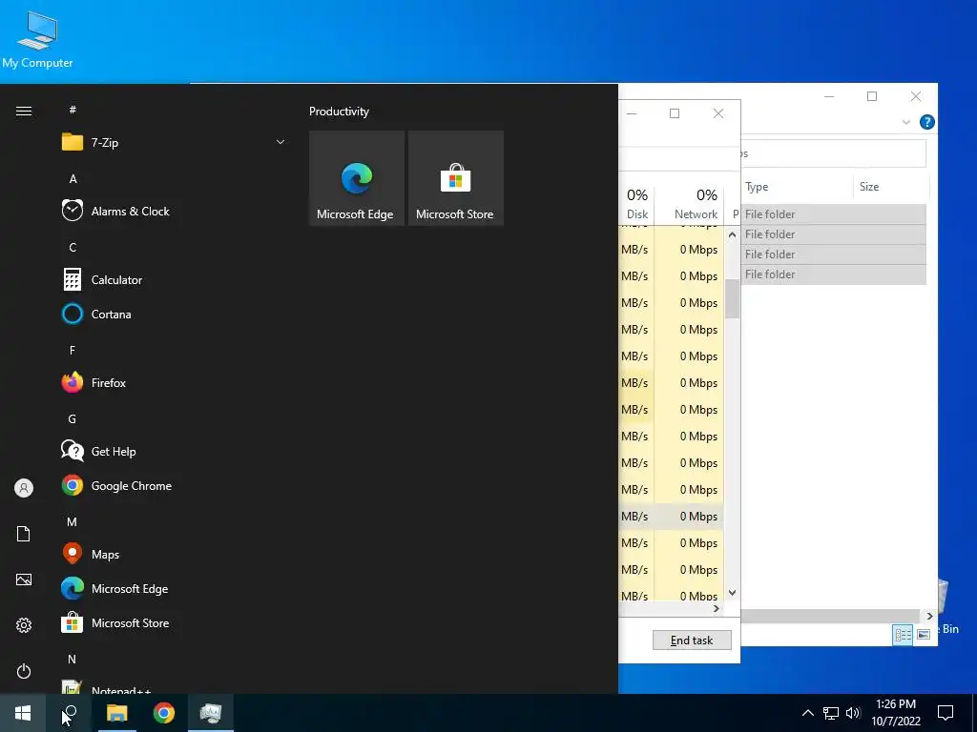Expand the Start menu hamburger button

(x=24, y=112)
